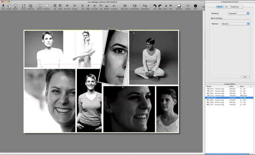Viewport: 255px width, 155px height.
Task: Toggle the Shadow toolbar icon
Action: coord(179,7)
